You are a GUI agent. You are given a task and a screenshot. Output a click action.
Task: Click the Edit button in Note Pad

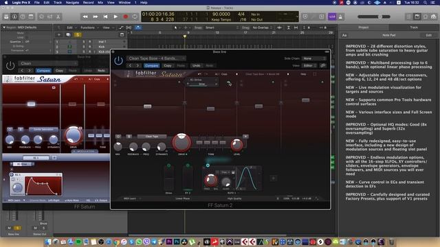pos(428,35)
